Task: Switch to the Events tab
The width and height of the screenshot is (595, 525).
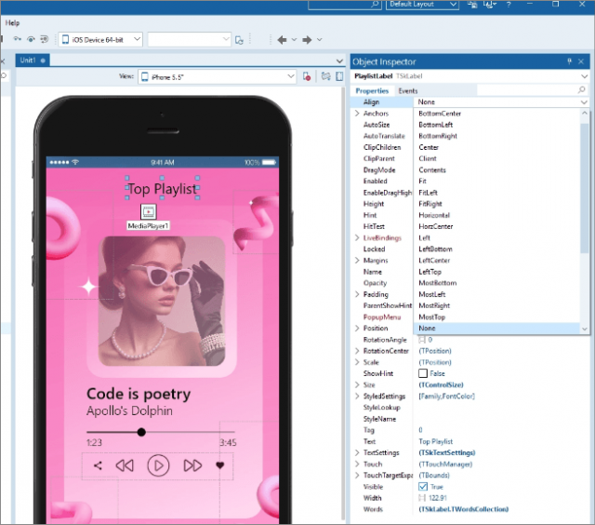Action: pyautogui.click(x=407, y=90)
